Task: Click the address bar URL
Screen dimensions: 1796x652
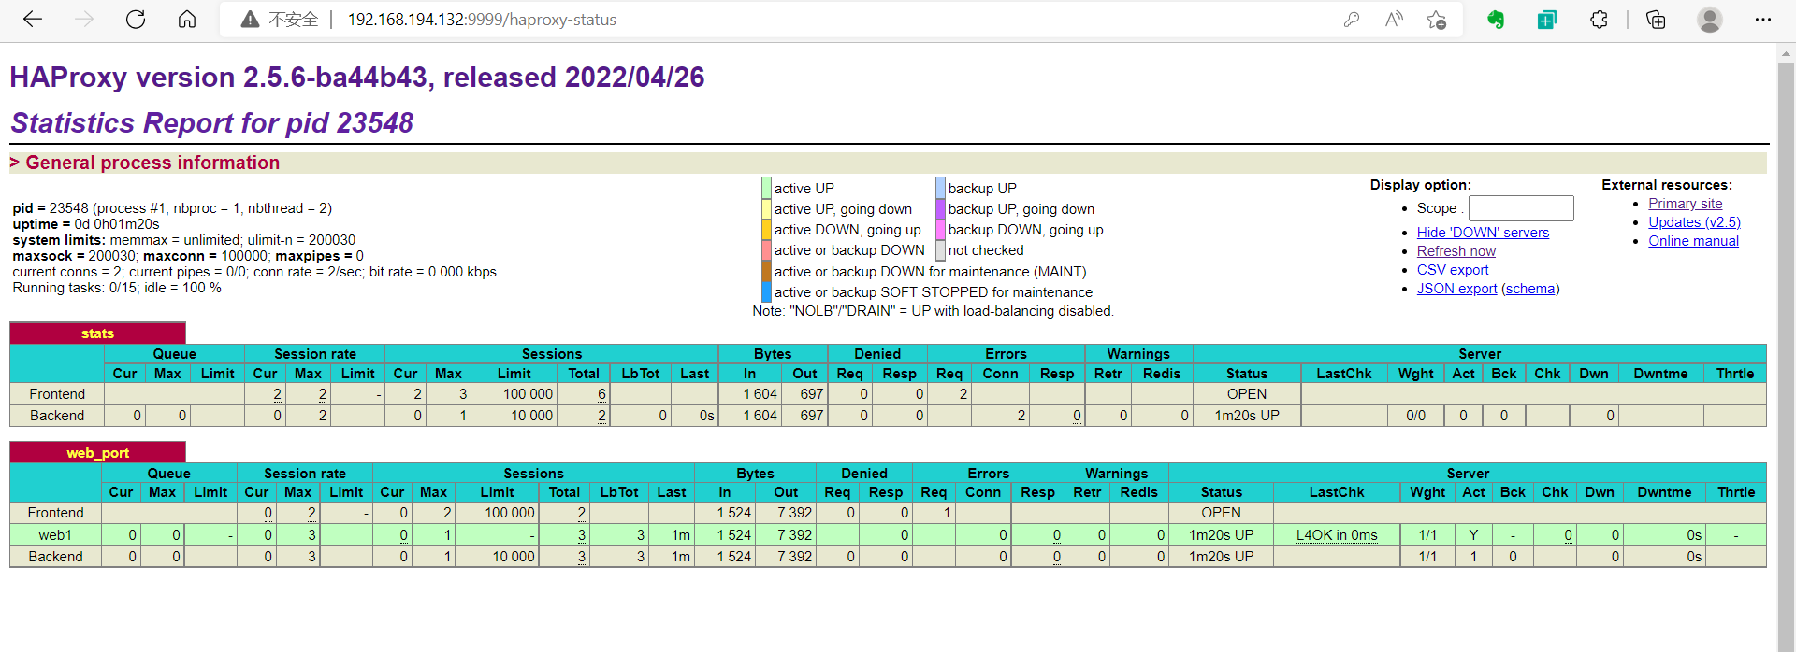Action: 482,20
